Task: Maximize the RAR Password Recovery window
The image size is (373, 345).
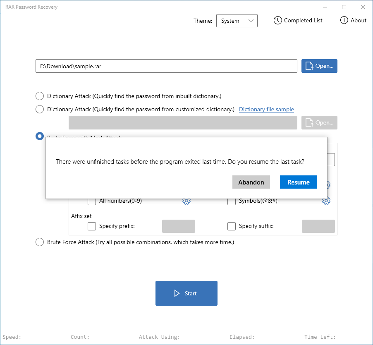Action: click(344, 7)
